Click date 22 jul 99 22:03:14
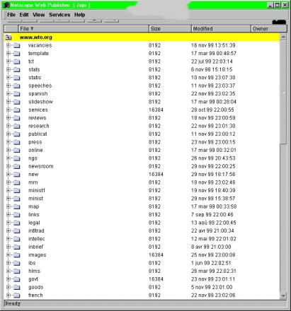This screenshot has width=291, height=311. click(x=212, y=61)
